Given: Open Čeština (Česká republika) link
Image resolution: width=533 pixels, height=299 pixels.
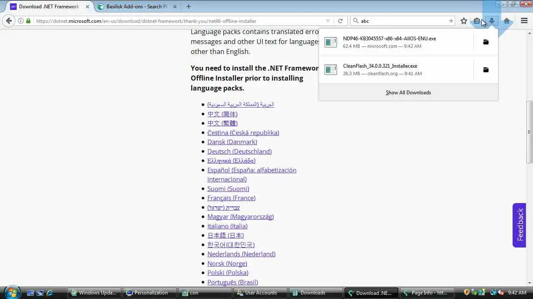Looking at the screenshot, I should (243, 132).
